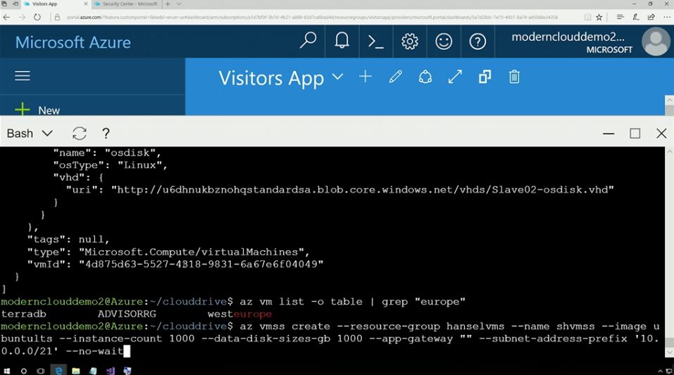Edit the Visitors App dashboard
The image size is (674, 375).
pyautogui.click(x=396, y=77)
